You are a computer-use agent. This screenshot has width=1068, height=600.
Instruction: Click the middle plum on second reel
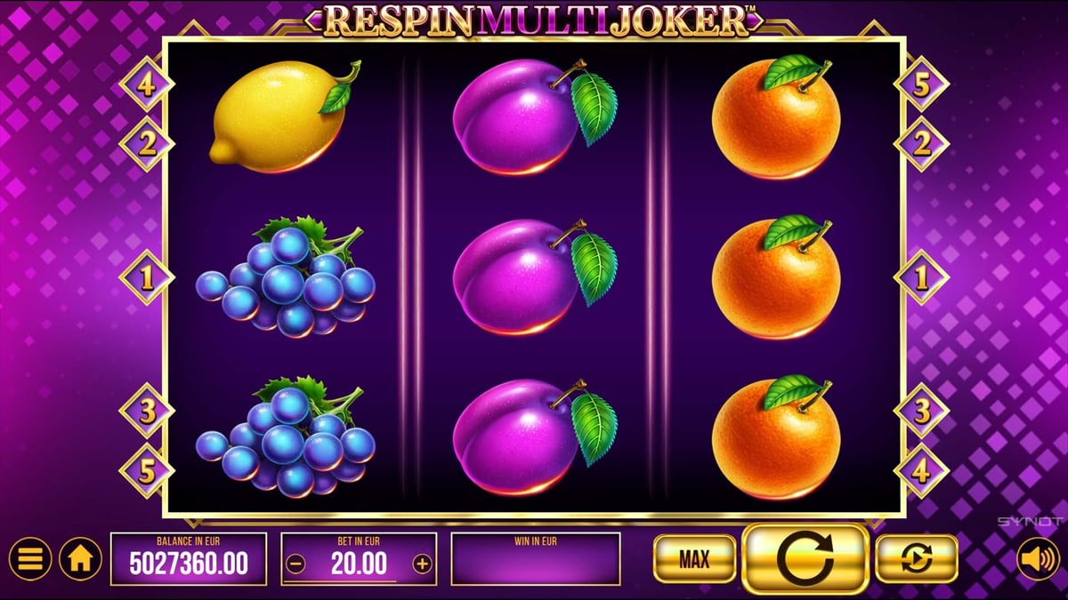click(534, 276)
